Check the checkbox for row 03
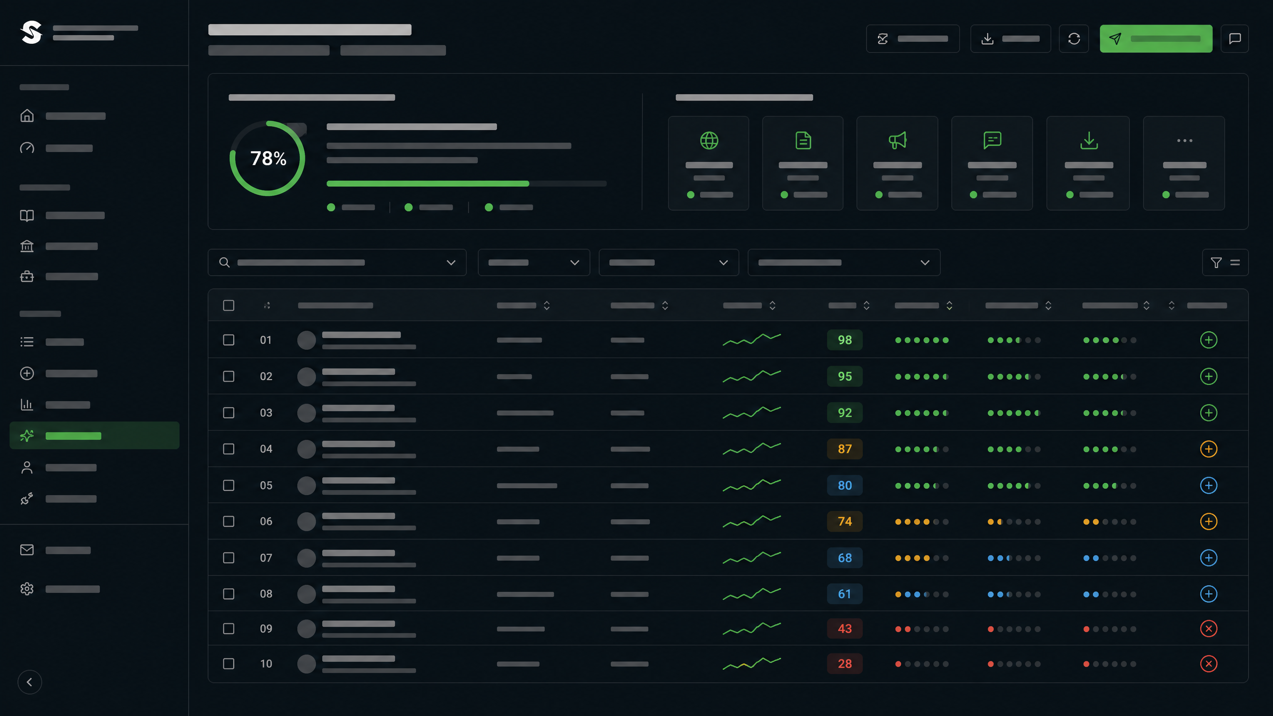This screenshot has width=1273, height=716. point(229,413)
